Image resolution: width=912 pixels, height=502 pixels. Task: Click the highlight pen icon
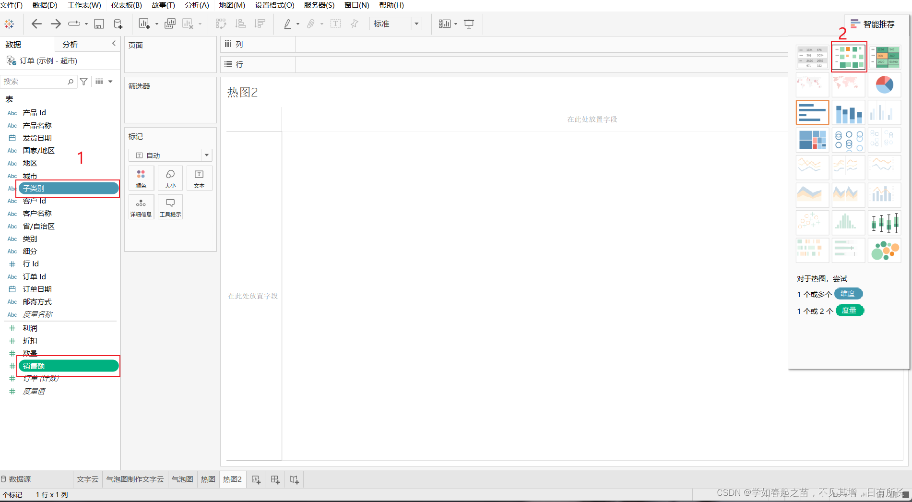287,24
